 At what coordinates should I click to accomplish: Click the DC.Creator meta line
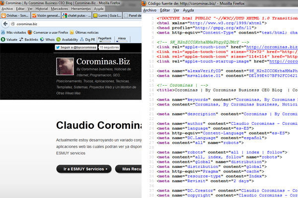[227, 191]
